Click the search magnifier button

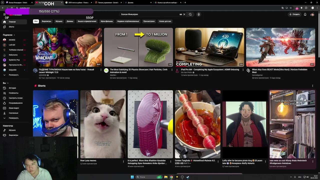point(190,14)
